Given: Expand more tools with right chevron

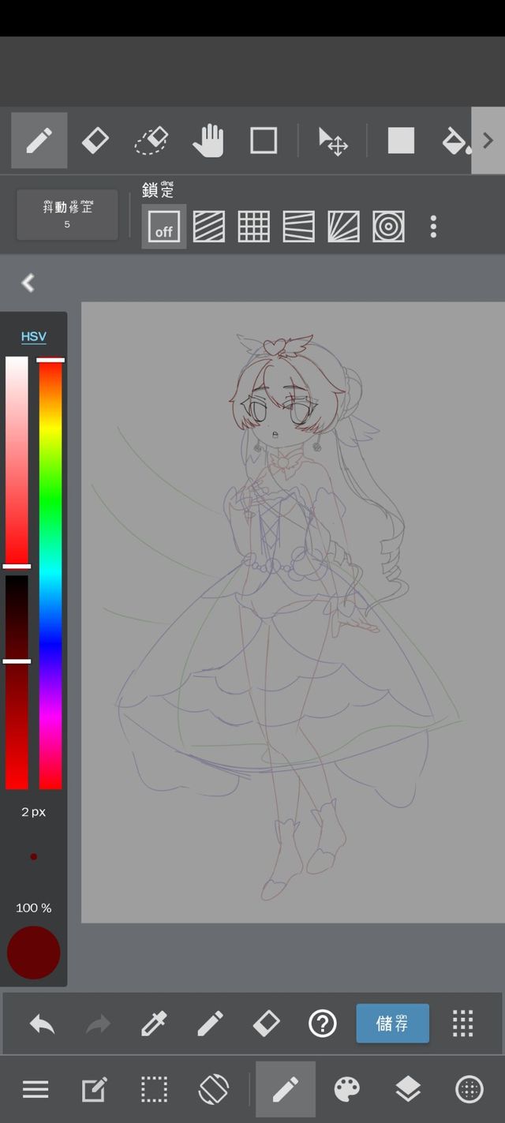Looking at the screenshot, I should (x=488, y=140).
